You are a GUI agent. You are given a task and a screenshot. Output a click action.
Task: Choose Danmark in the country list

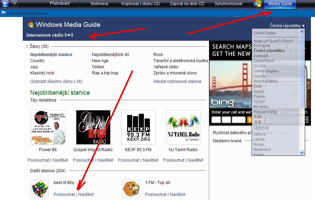click(261, 56)
